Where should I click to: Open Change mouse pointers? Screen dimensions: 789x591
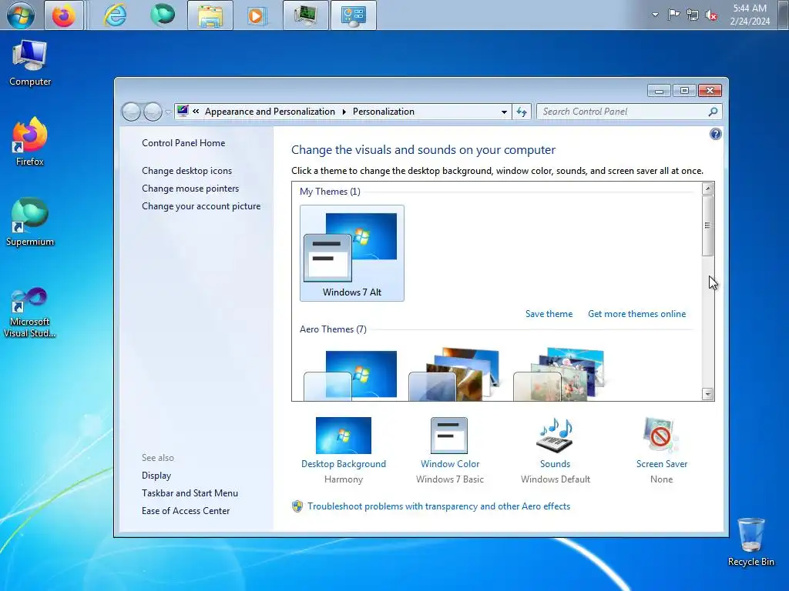(190, 188)
